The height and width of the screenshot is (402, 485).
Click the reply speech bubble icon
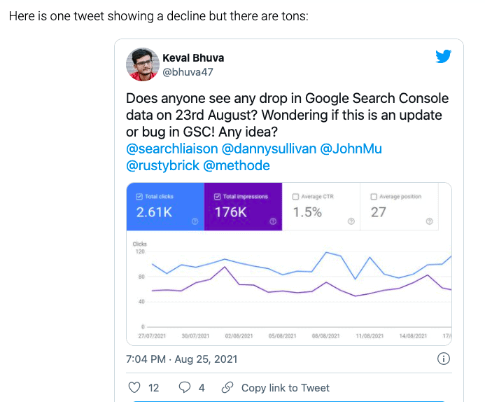185,387
